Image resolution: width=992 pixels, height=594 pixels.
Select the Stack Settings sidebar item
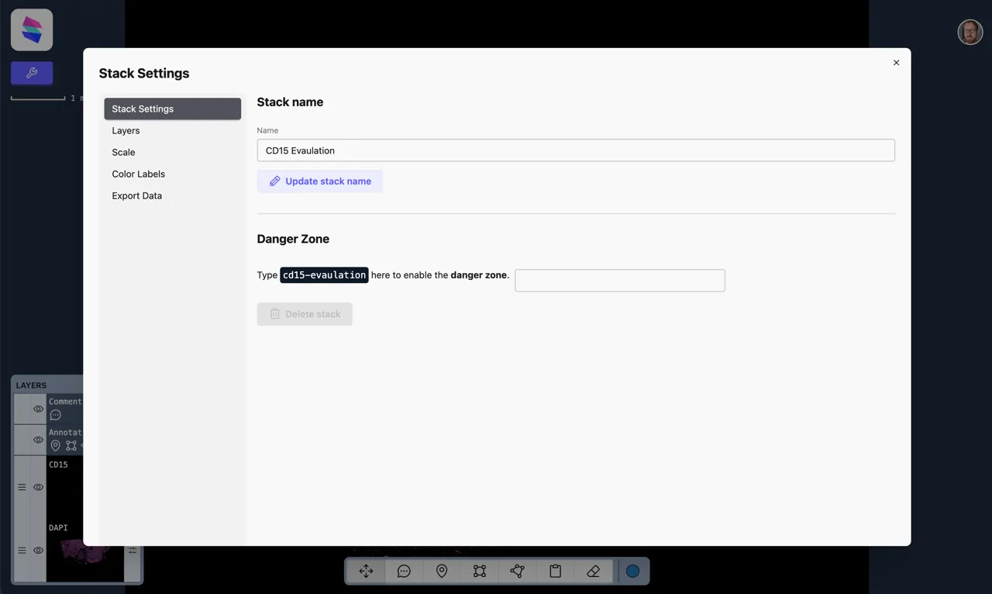pos(173,109)
